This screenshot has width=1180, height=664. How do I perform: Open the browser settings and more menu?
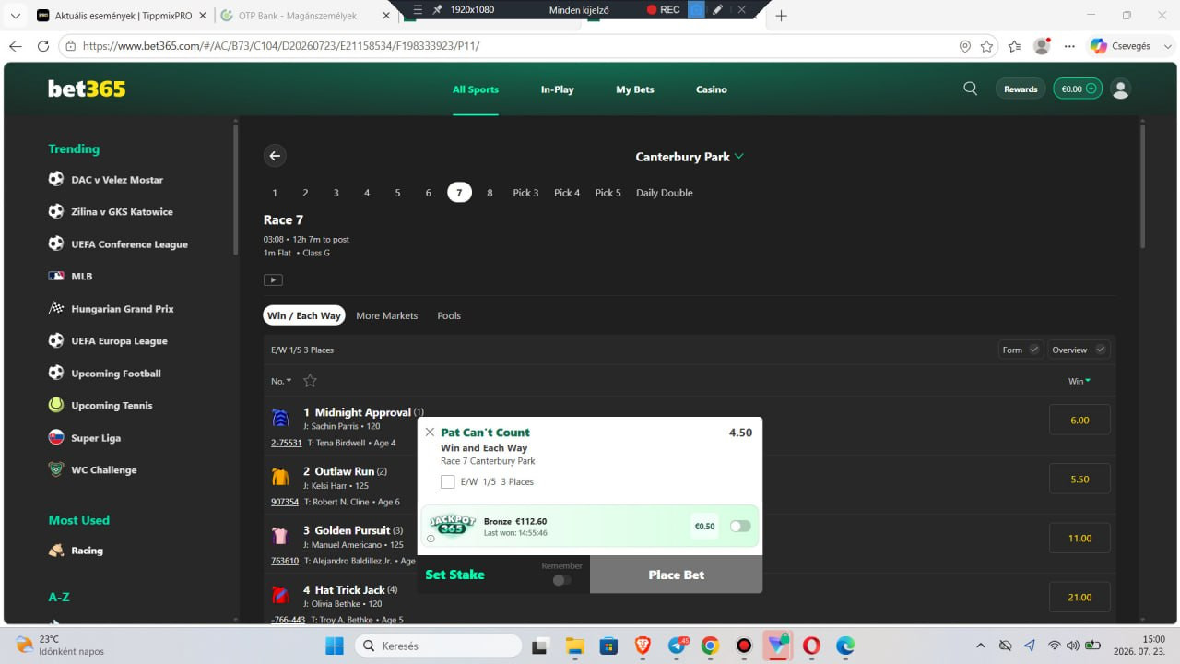pyautogui.click(x=1069, y=46)
